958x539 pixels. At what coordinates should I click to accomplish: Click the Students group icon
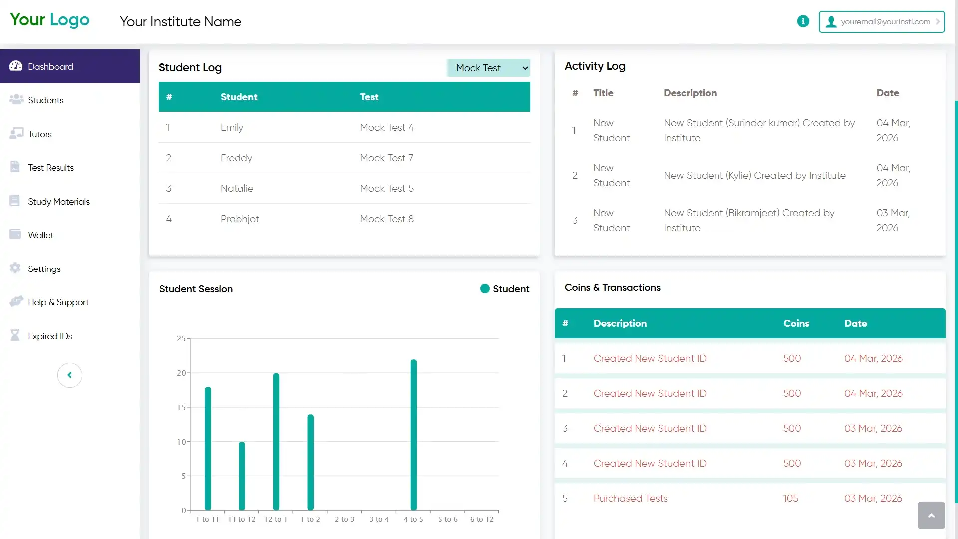(x=16, y=99)
